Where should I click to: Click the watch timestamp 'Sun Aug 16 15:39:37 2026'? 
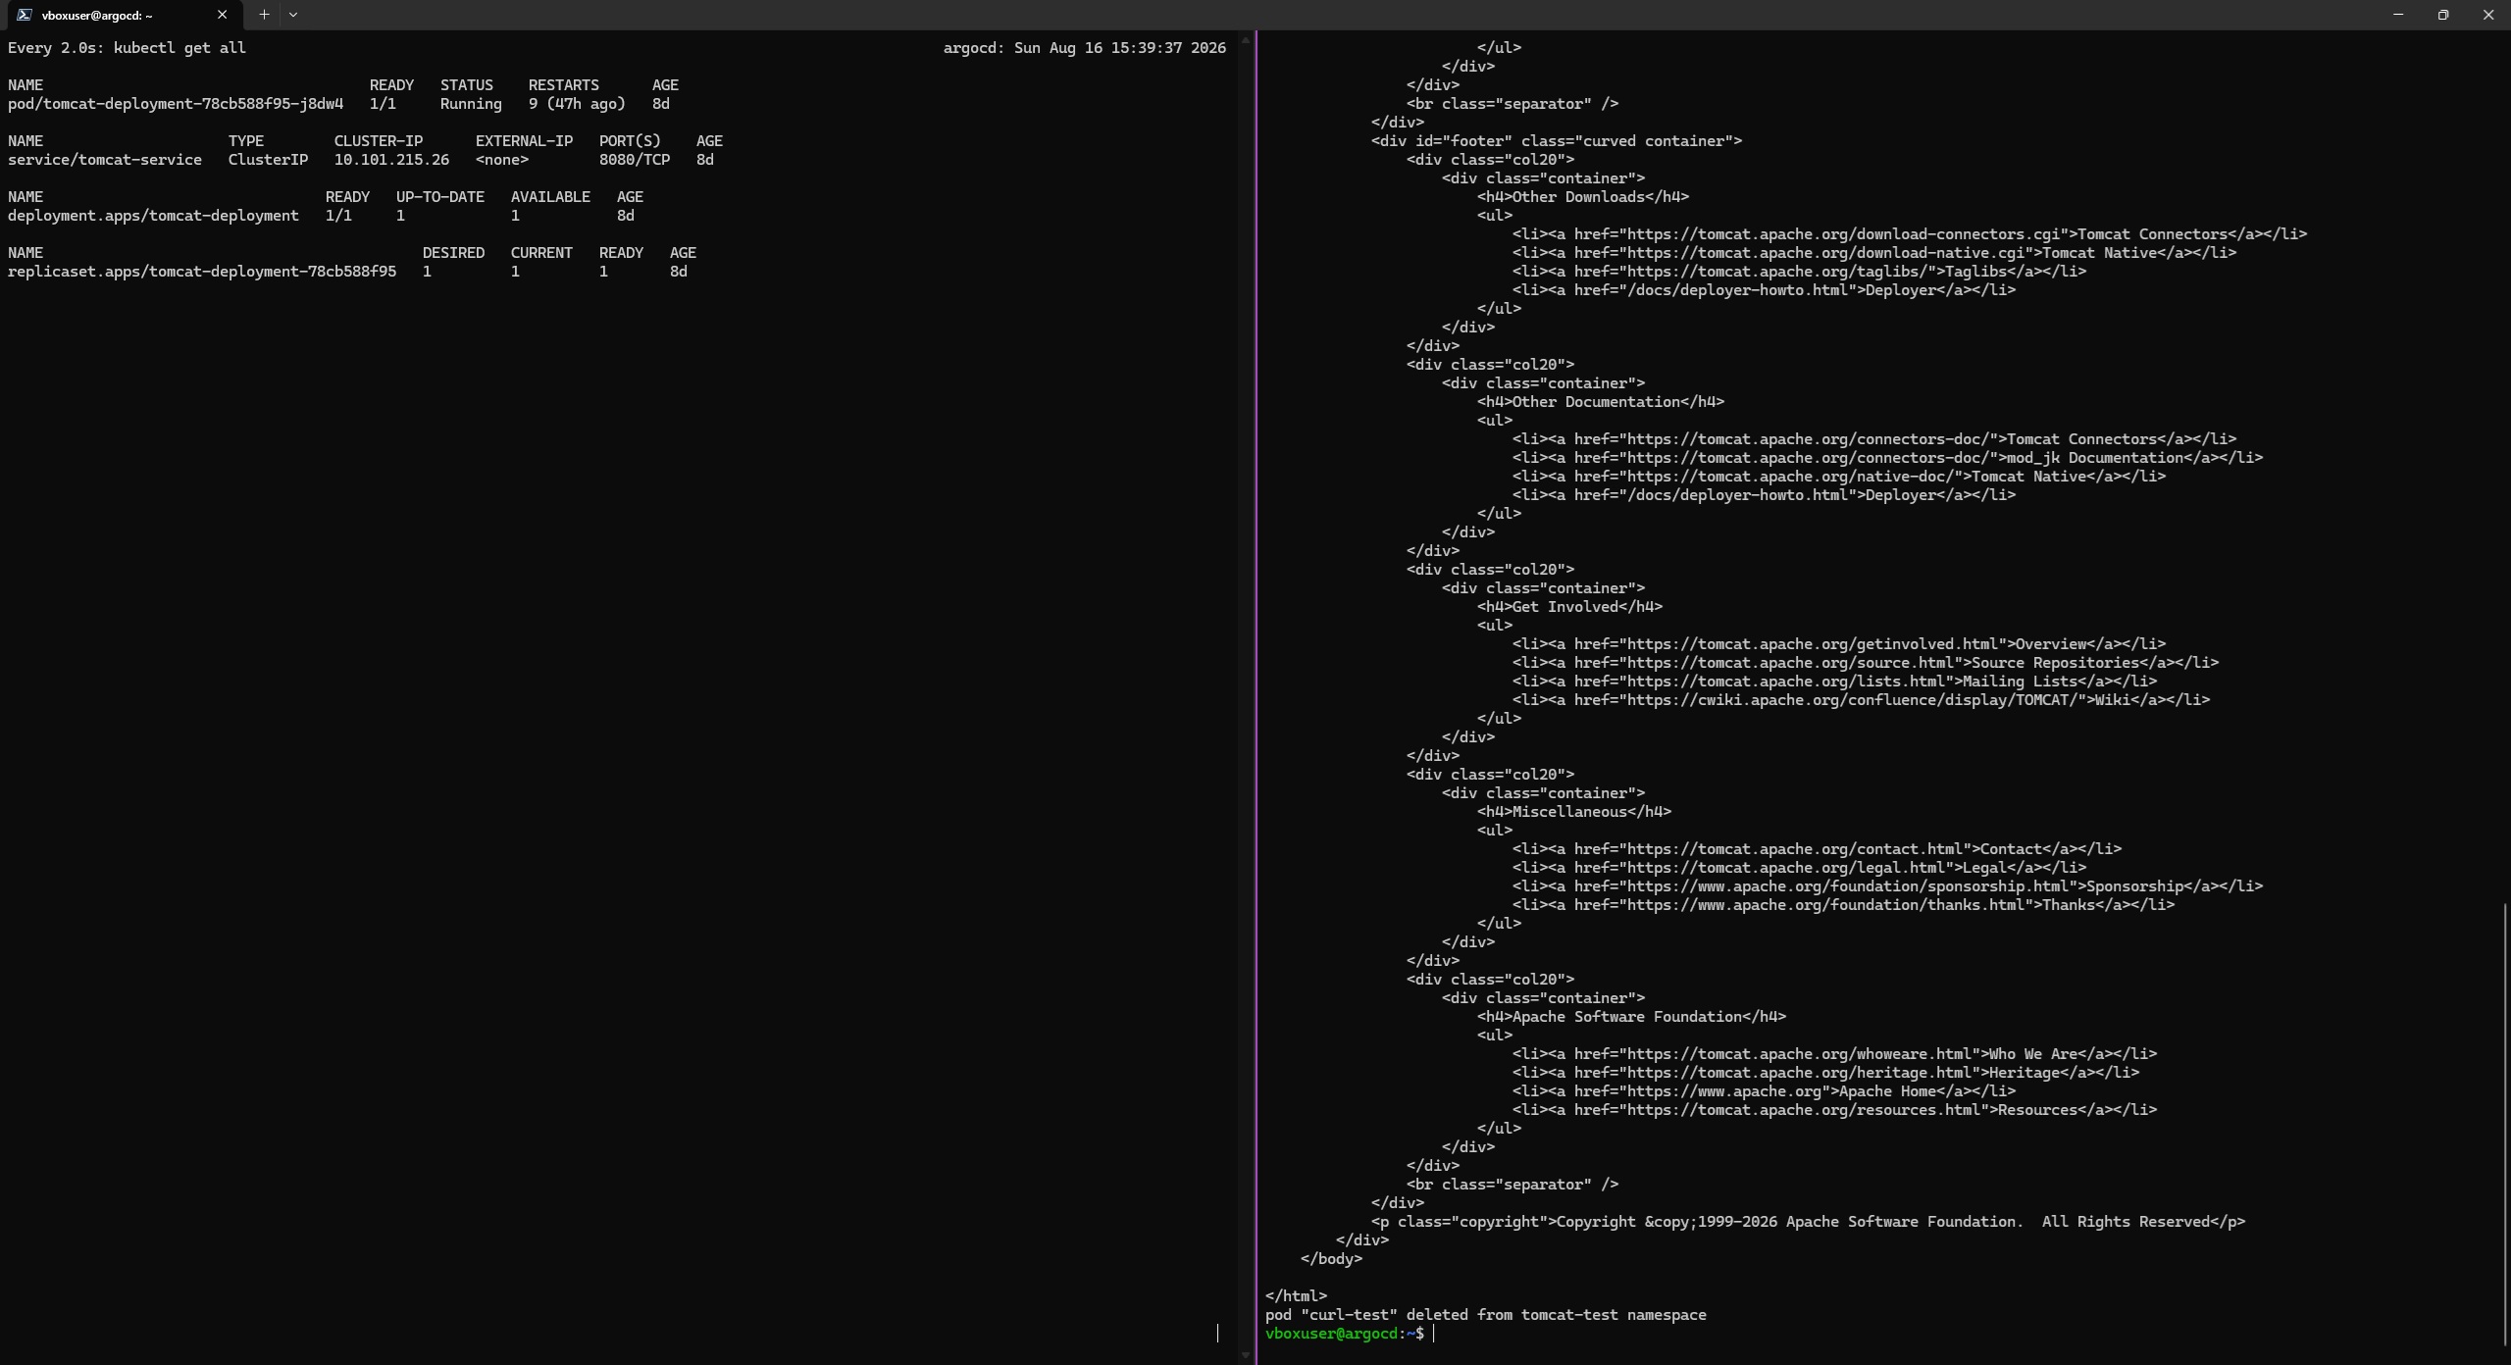(x=1120, y=48)
